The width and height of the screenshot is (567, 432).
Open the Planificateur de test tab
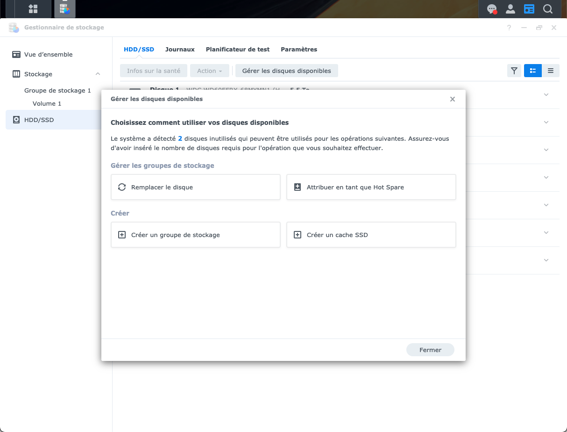pos(238,49)
